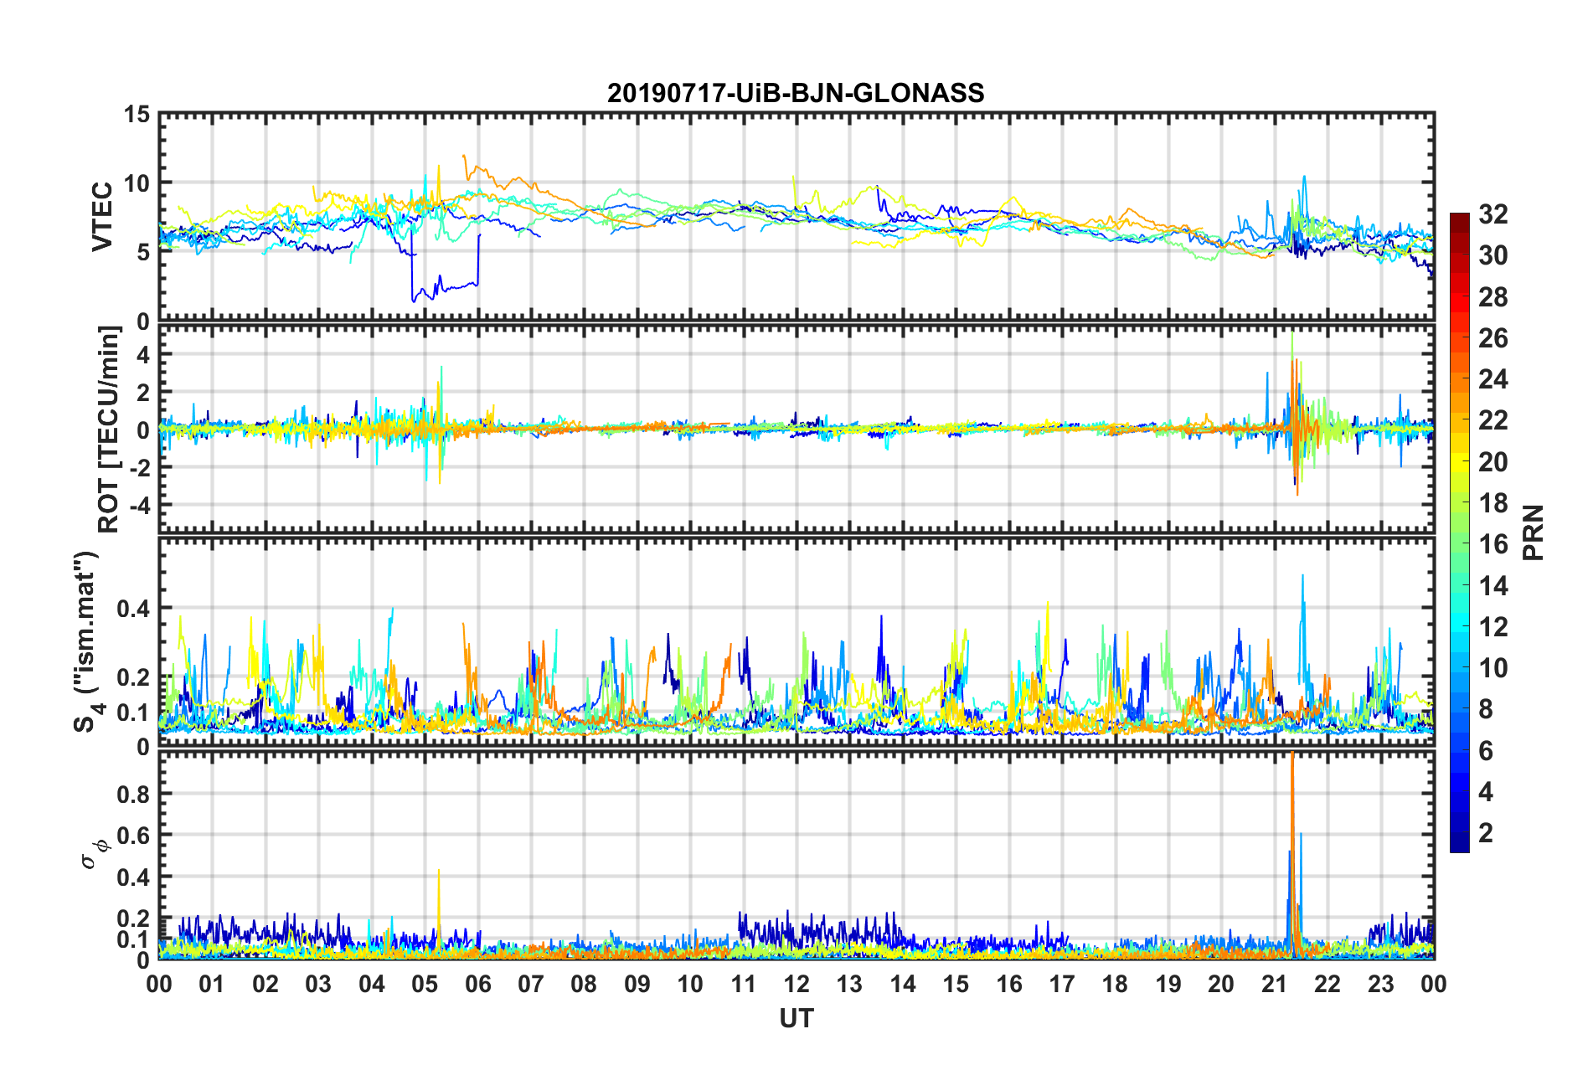Click VTEC y-tick label 15
This screenshot has width=1593, height=1065.
click(137, 115)
